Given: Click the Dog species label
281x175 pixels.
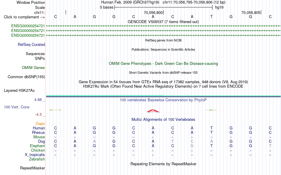Looking at the screenshot, I should (x=41, y=142).
